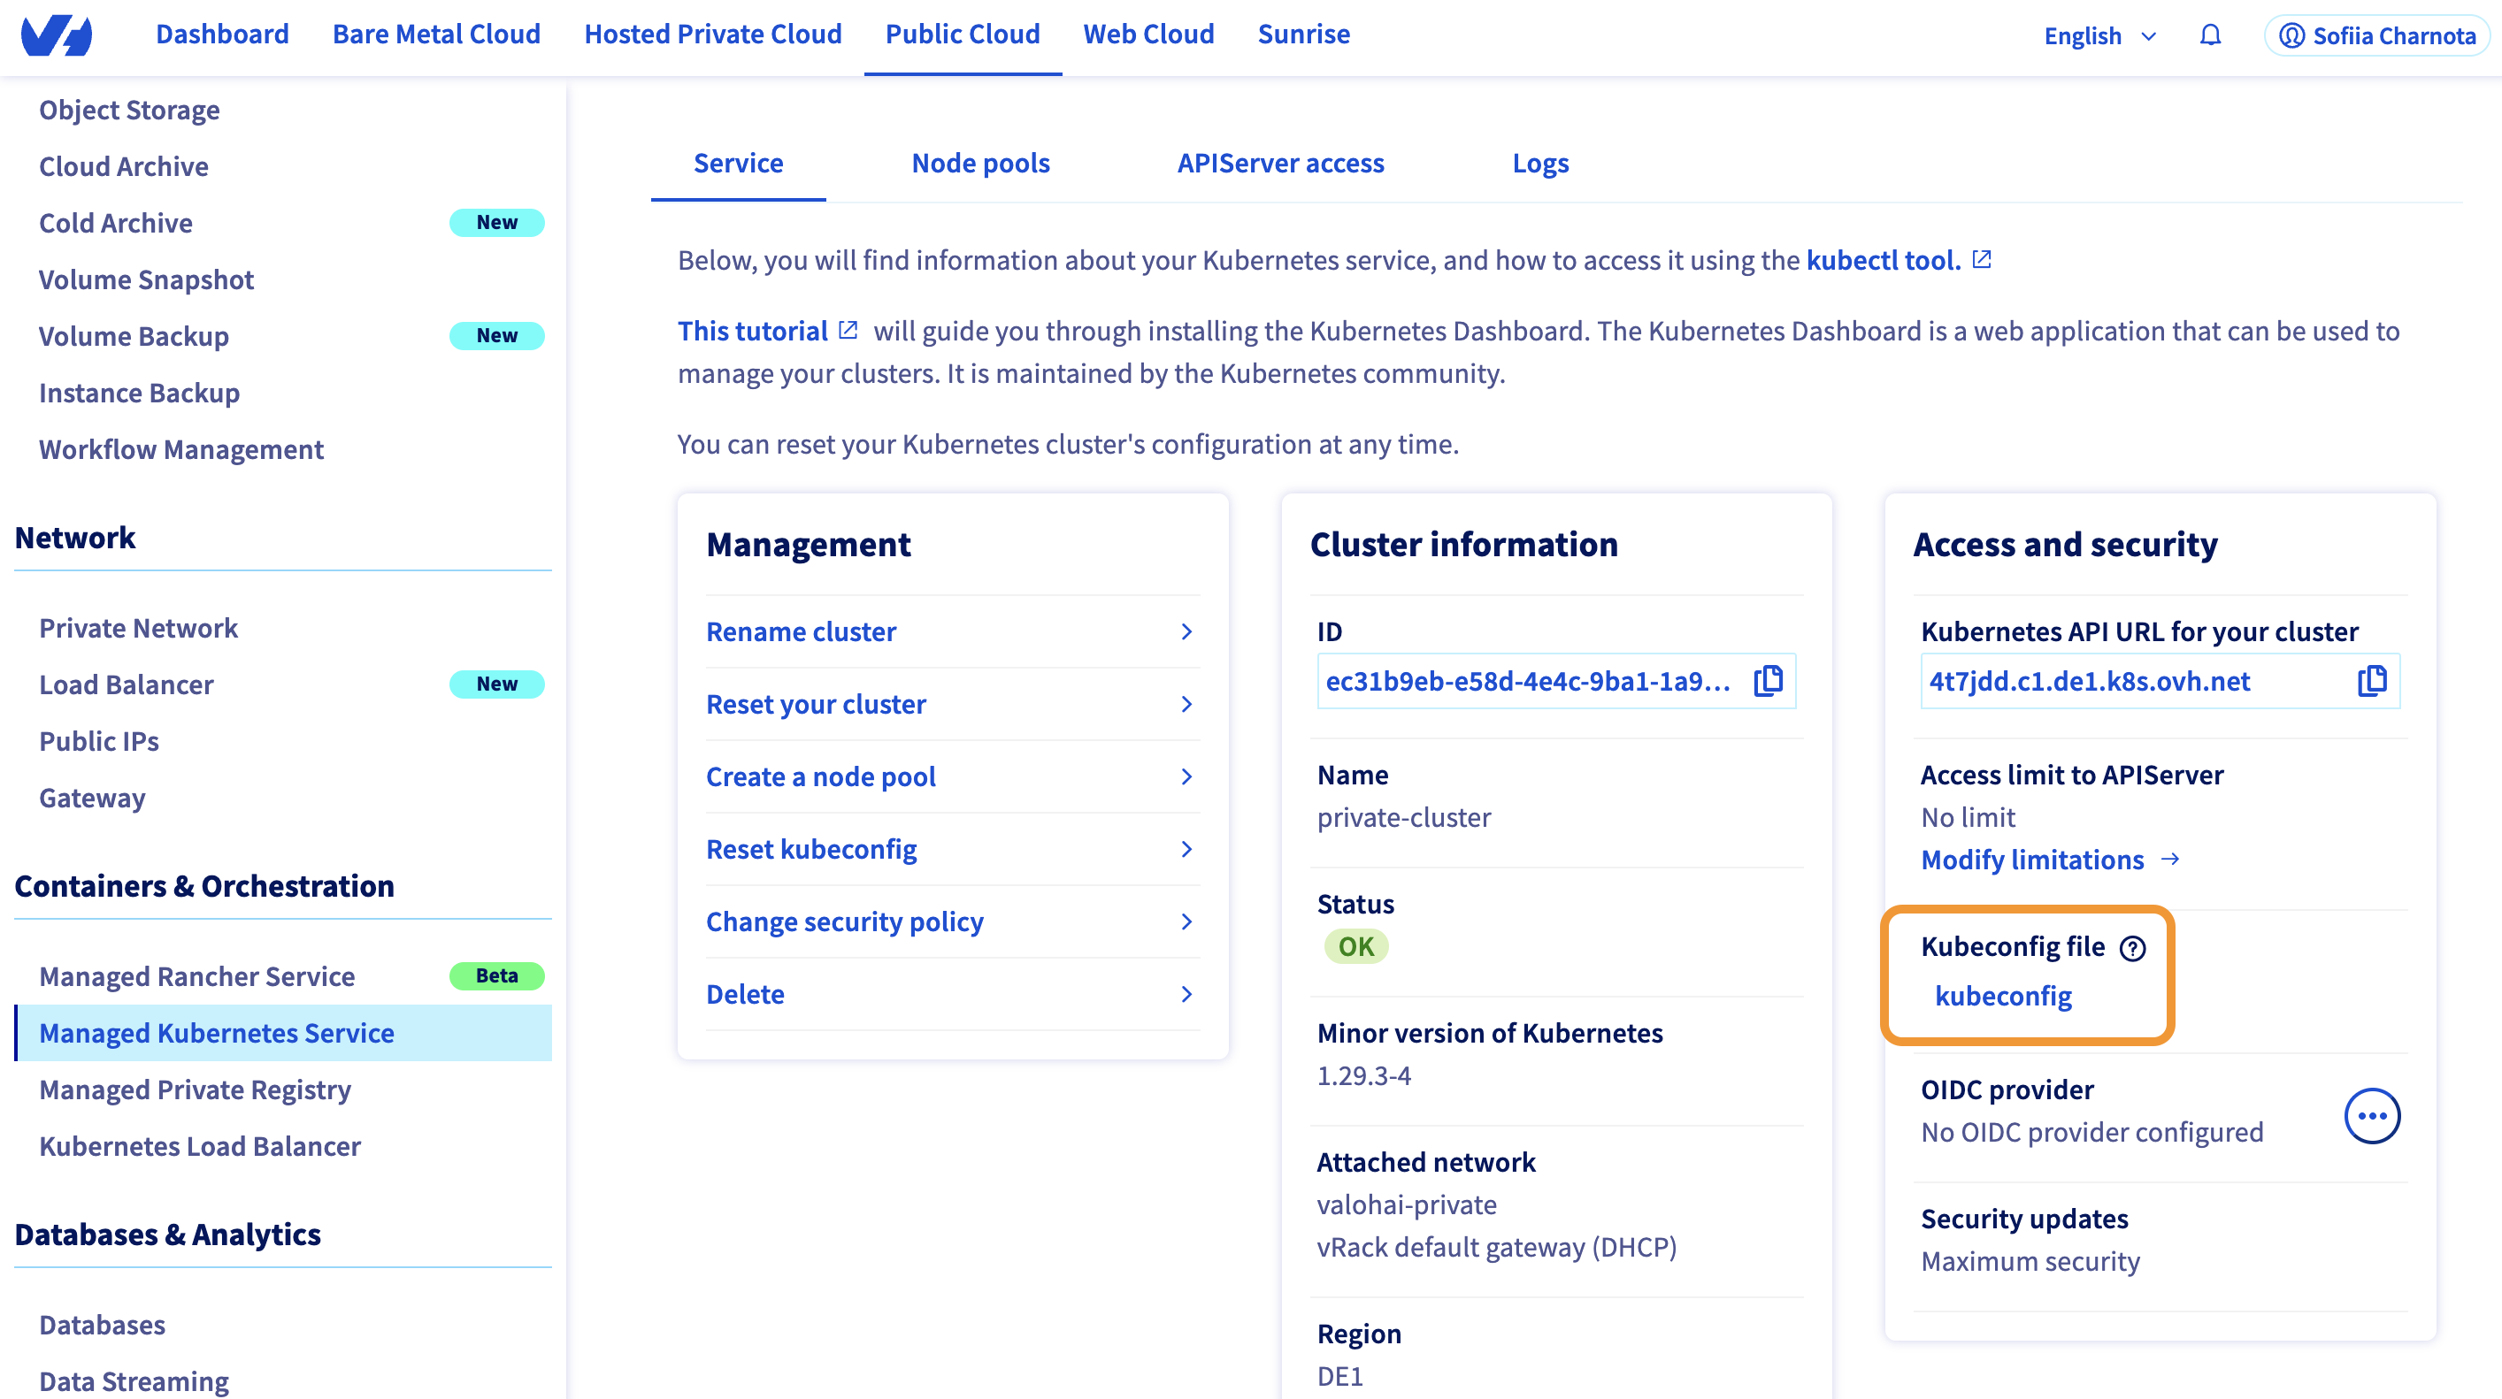The height and width of the screenshot is (1399, 2502).
Task: Open Web Cloud section
Action: (x=1148, y=34)
